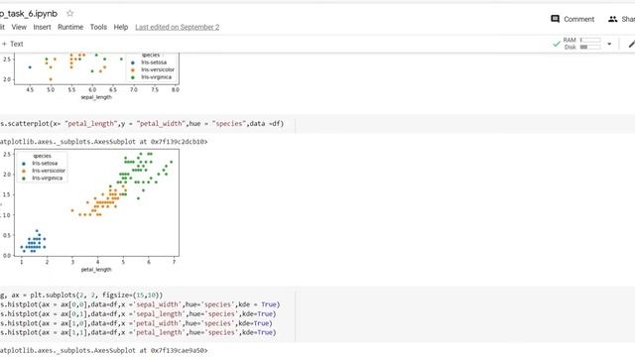Click the histplot sepal_length code line
635x357 pixels.
tap(138, 313)
